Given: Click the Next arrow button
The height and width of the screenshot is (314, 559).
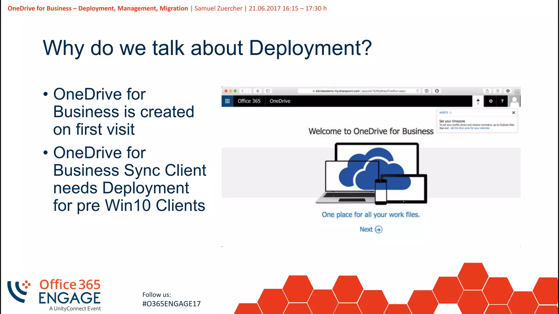Looking at the screenshot, I should click(x=371, y=230).
